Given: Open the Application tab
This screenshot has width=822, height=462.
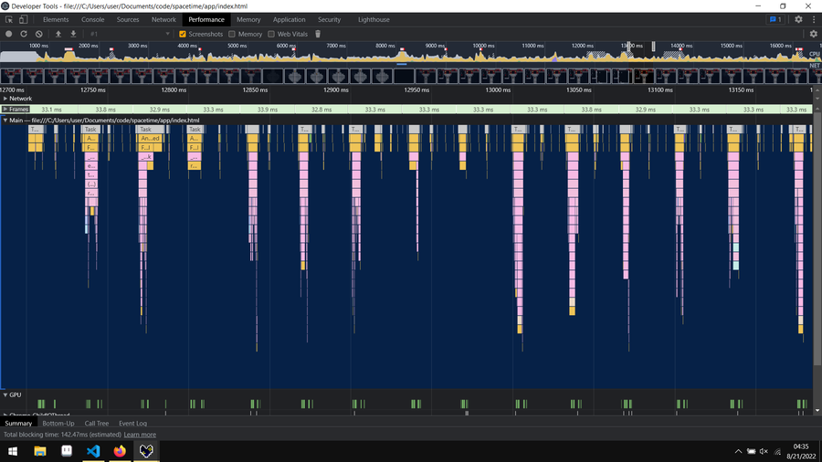Looking at the screenshot, I should click(289, 19).
